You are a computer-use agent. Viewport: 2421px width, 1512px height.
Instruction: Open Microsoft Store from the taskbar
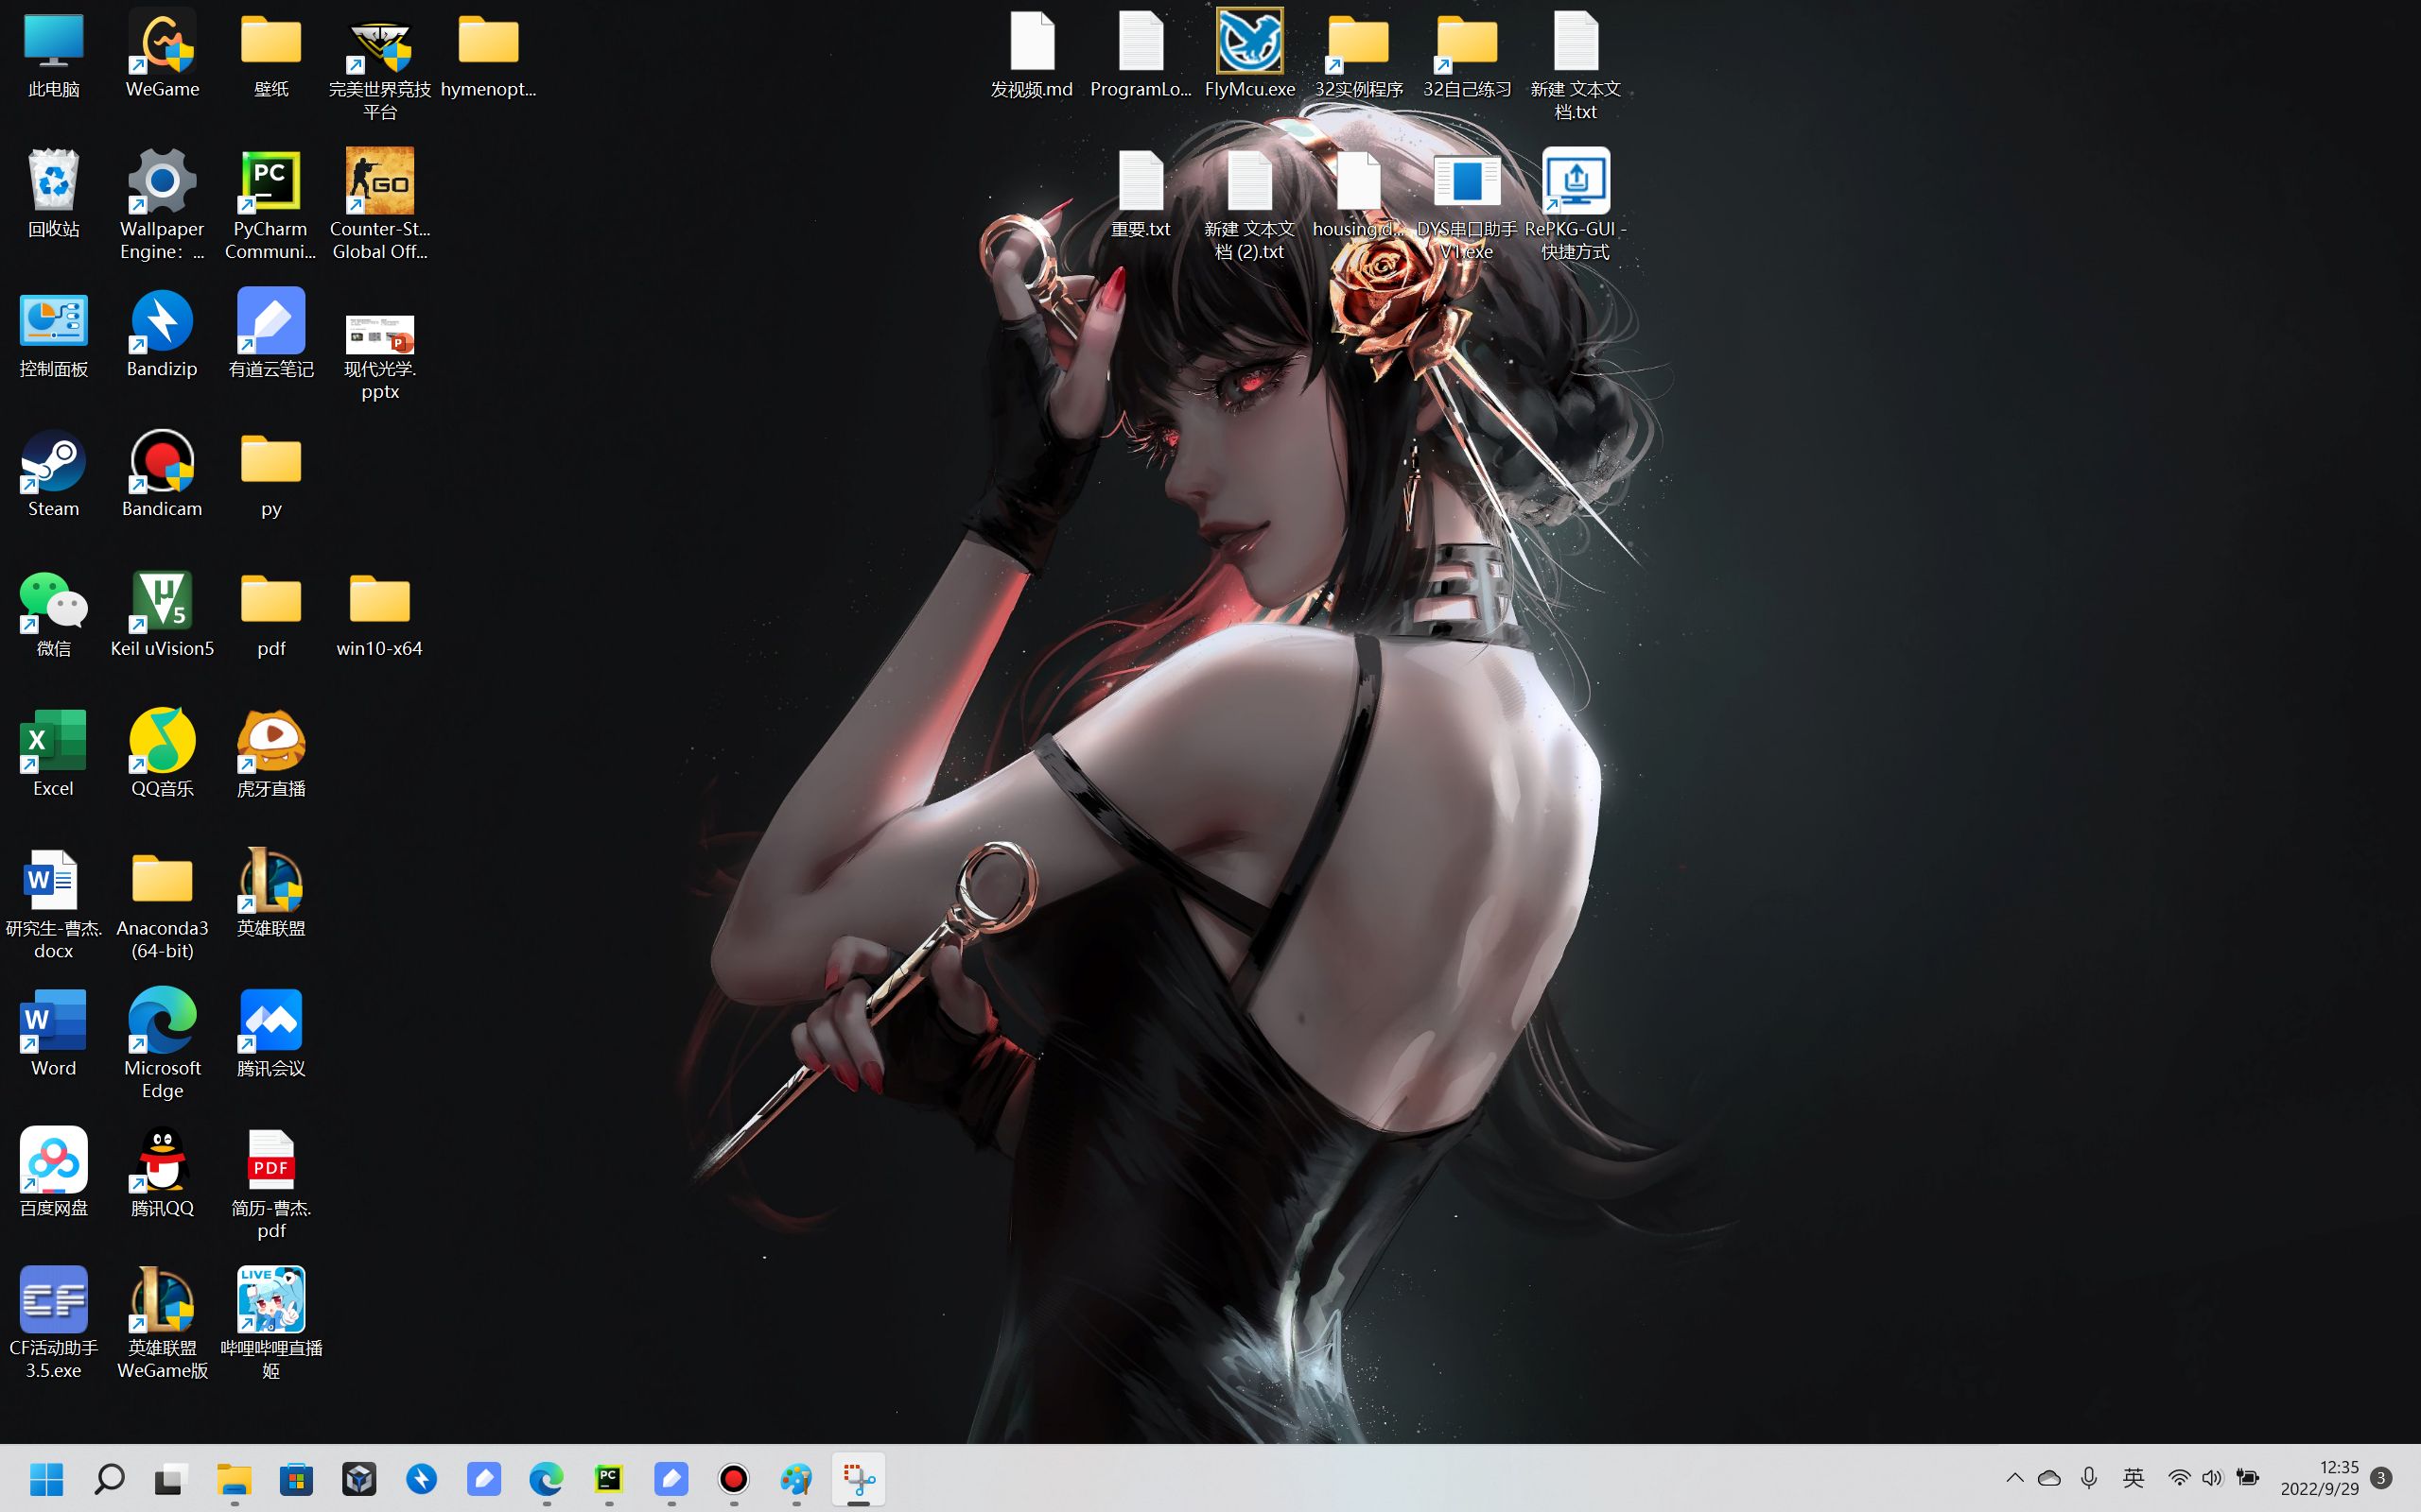coord(296,1478)
